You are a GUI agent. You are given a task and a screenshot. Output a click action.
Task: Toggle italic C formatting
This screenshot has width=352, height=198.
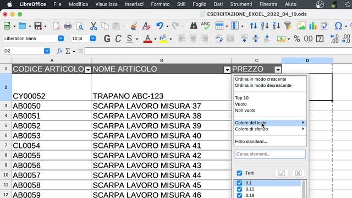[x=118, y=39]
